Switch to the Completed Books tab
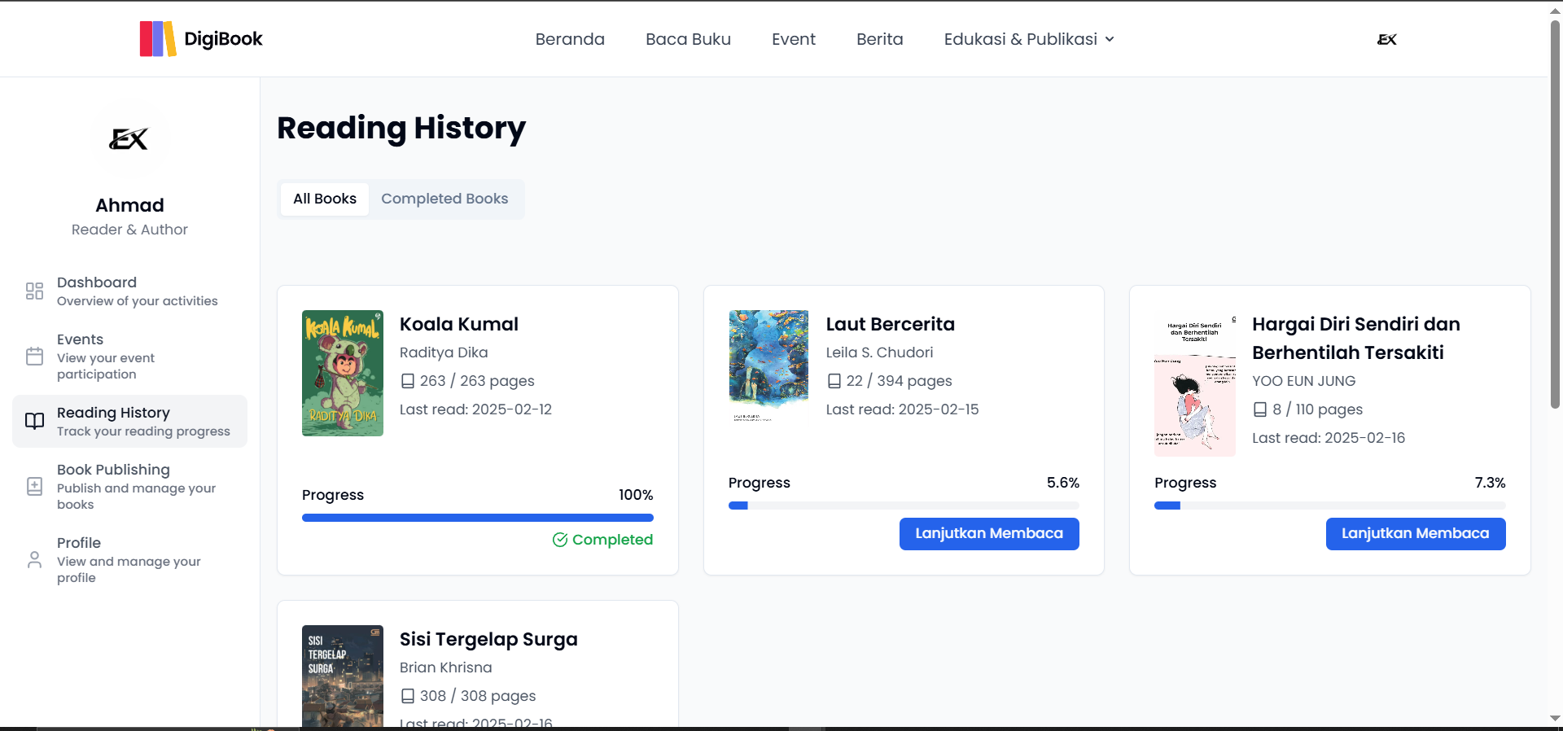 (x=444, y=199)
